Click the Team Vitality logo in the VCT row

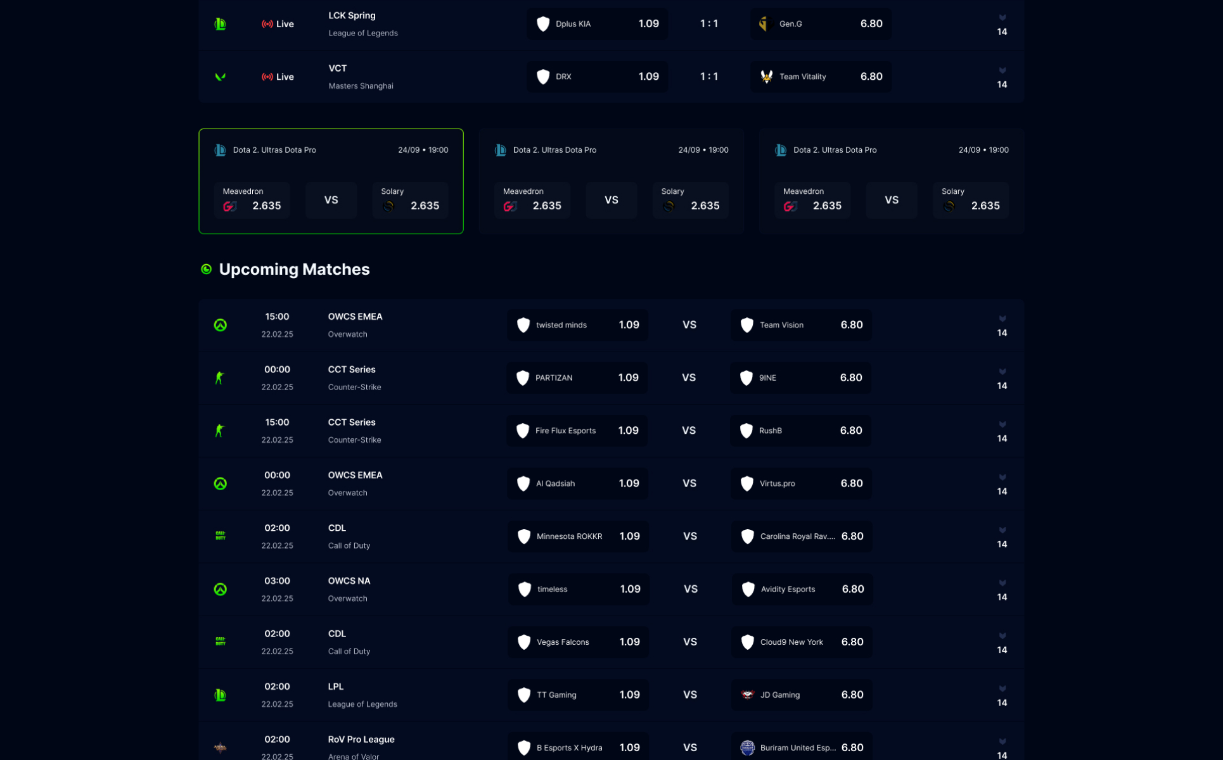[766, 77]
